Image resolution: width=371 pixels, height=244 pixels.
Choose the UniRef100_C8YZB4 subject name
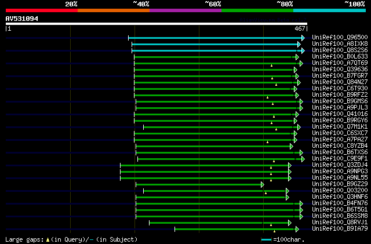[x=340, y=146]
